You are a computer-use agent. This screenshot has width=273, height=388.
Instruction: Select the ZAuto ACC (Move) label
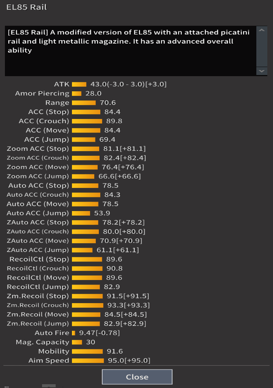tap(38, 241)
